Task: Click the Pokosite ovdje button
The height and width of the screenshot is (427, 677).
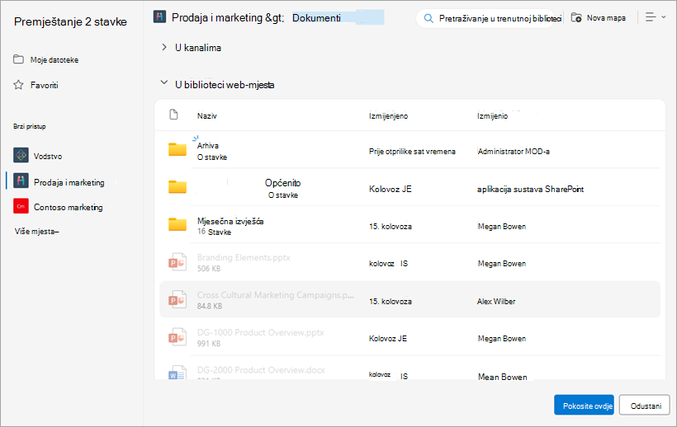Action: (x=584, y=405)
